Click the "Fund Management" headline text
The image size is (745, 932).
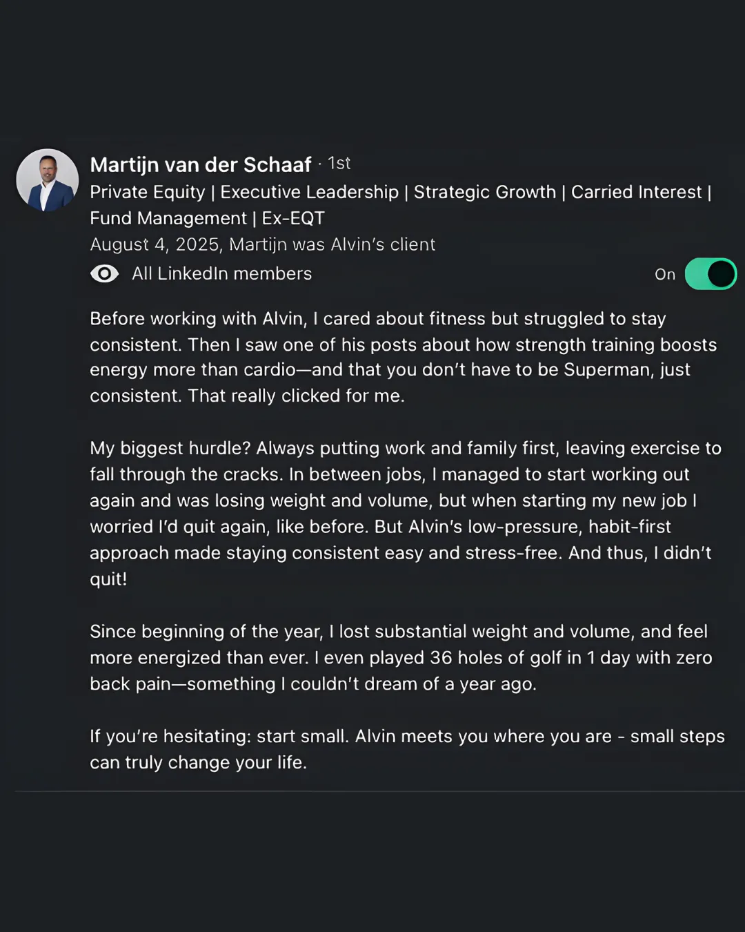(x=168, y=218)
